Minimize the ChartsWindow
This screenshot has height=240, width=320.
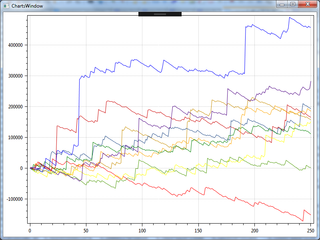pyautogui.click(x=282, y=4)
